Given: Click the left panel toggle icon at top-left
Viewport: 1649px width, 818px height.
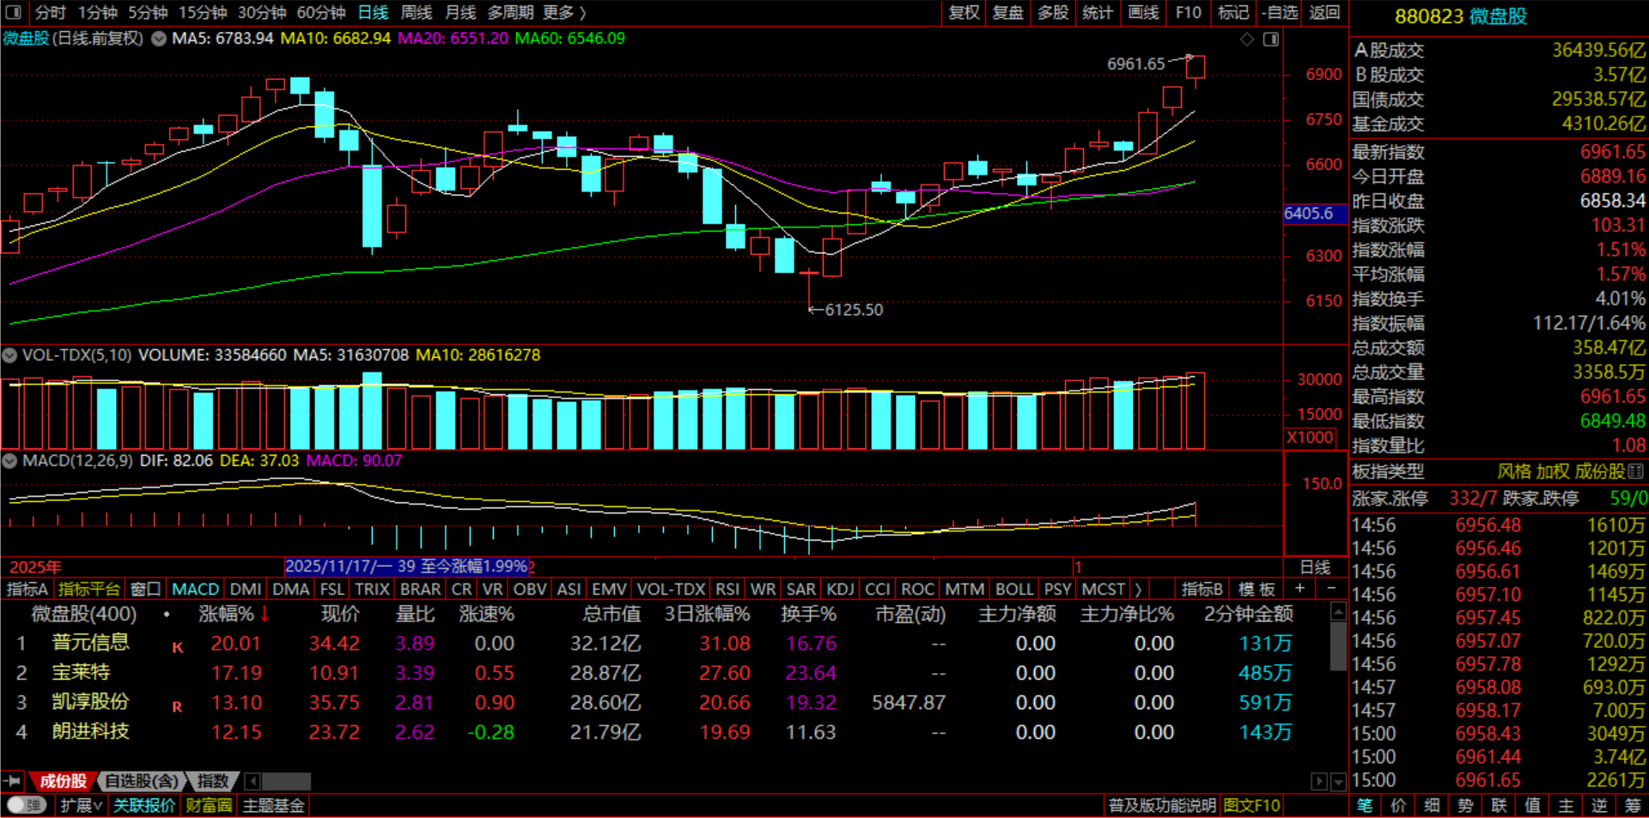Looking at the screenshot, I should pos(14,12).
